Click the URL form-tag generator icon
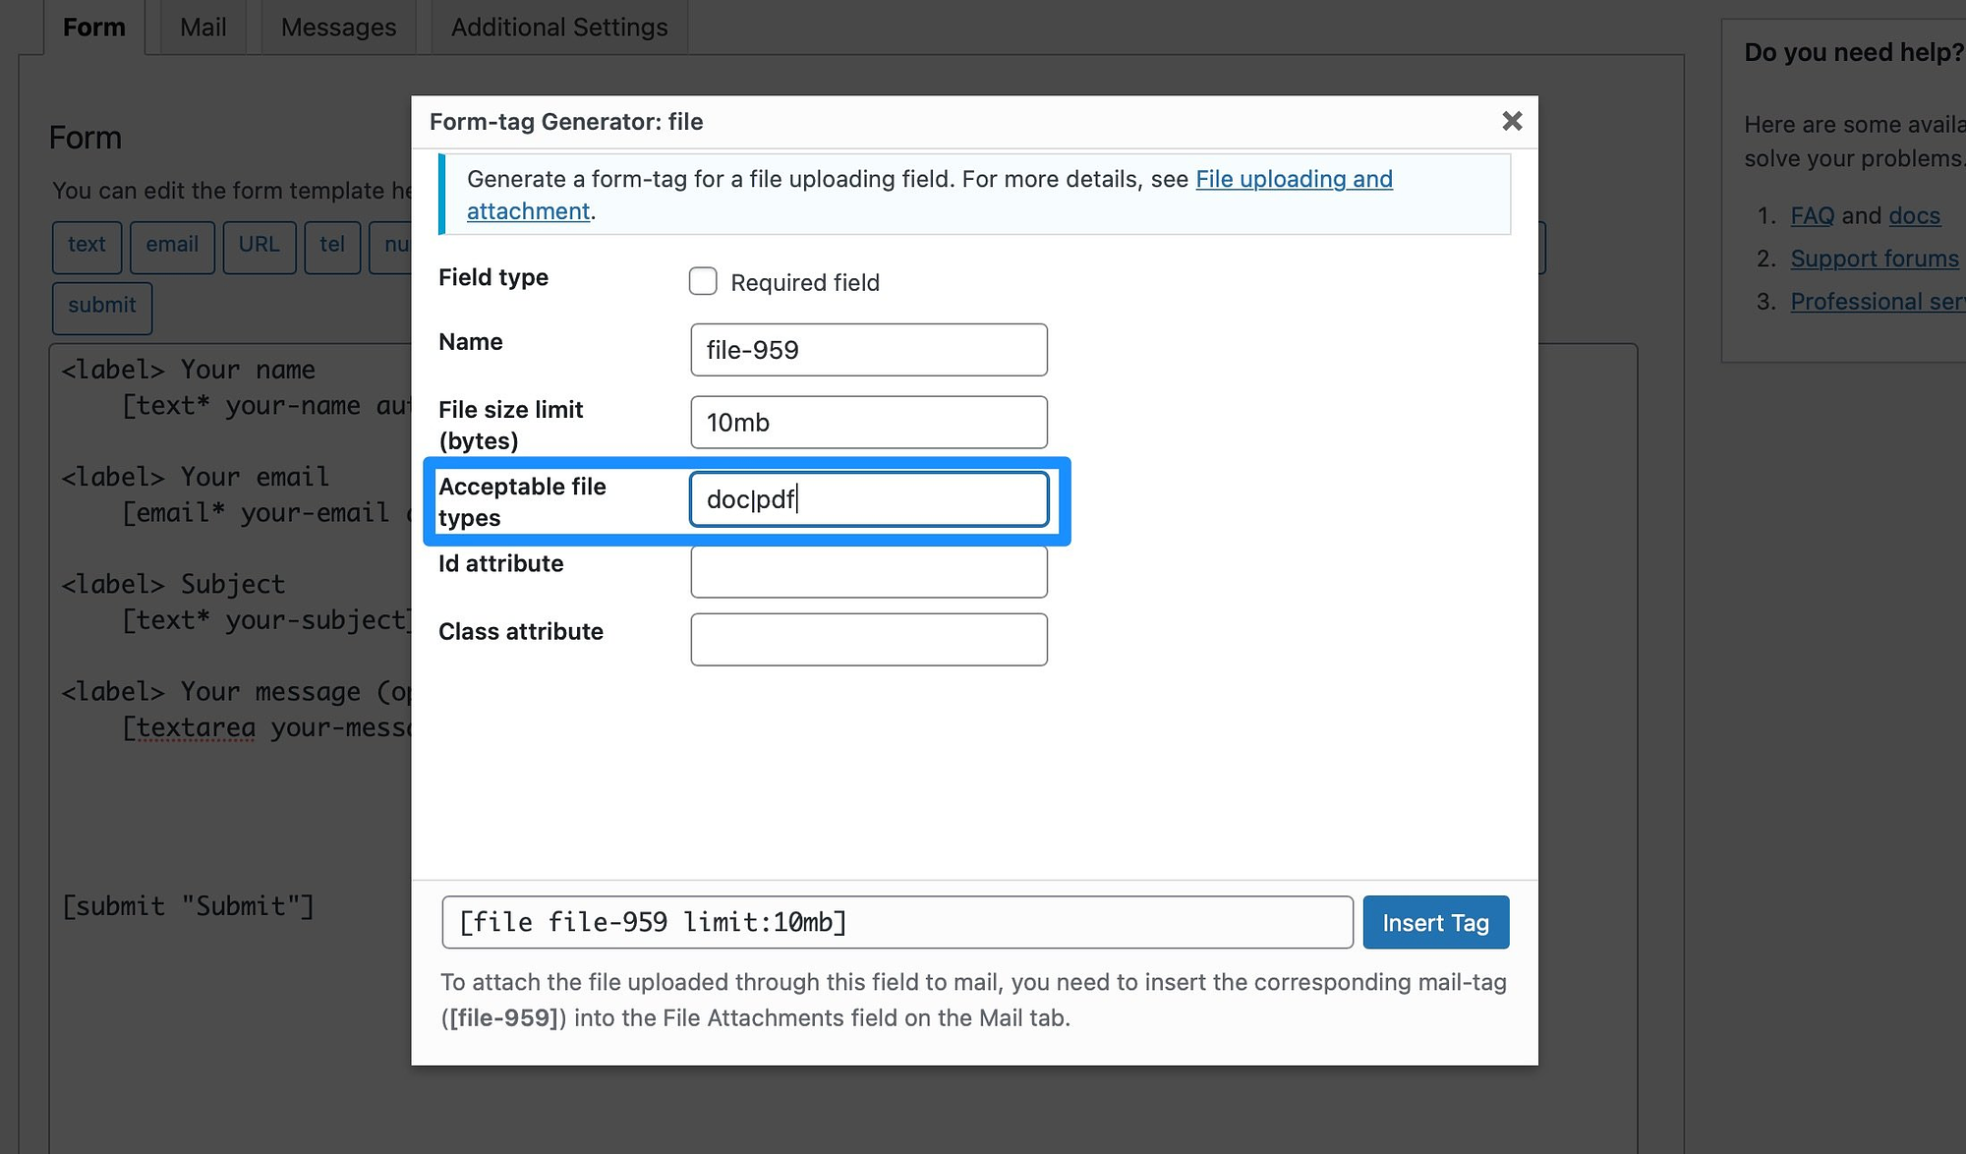 pyautogui.click(x=260, y=243)
